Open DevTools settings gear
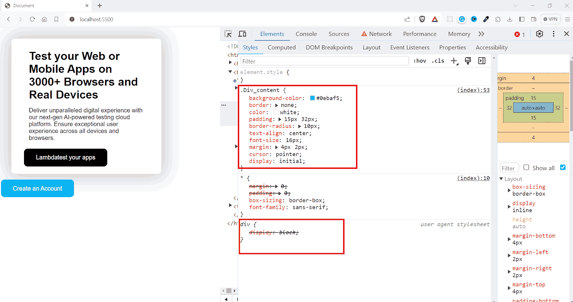 [x=539, y=34]
